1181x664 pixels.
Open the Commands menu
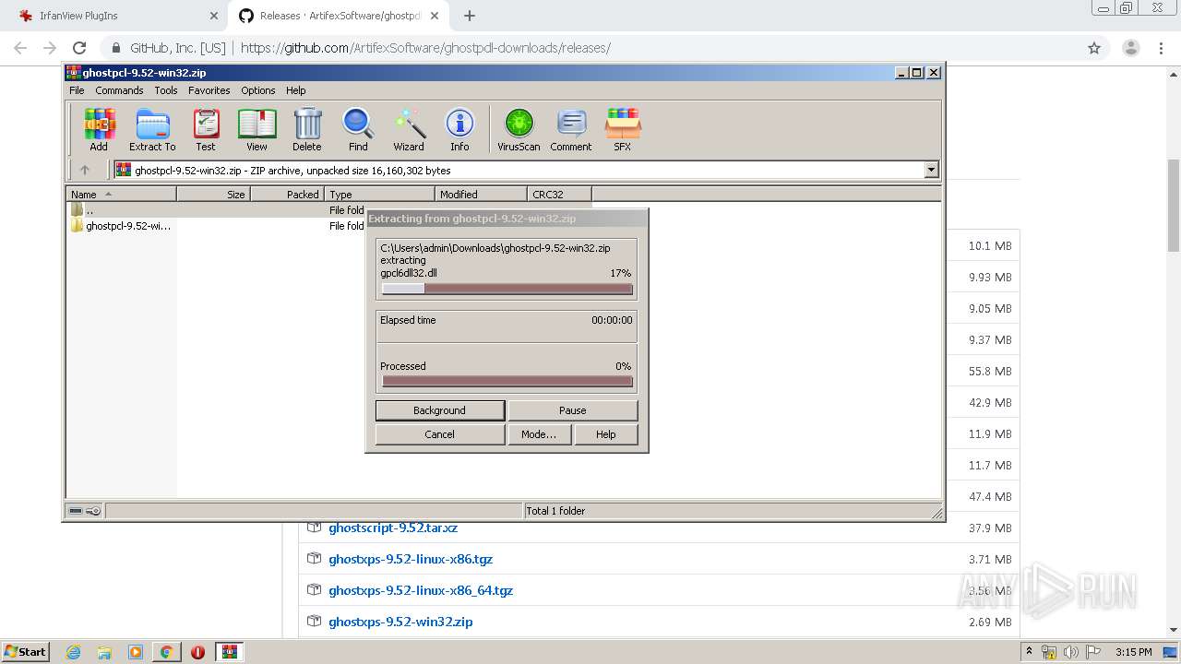point(119,90)
